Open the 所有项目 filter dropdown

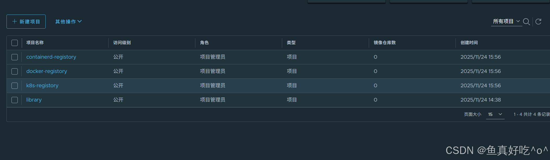pyautogui.click(x=506, y=21)
